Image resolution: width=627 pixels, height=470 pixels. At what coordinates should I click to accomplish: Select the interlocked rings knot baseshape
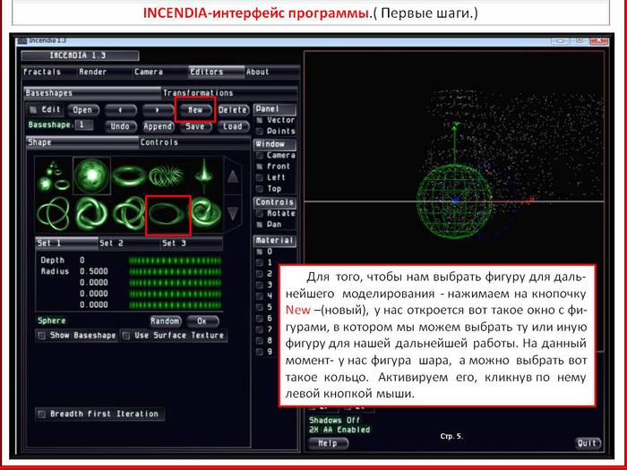(x=129, y=215)
